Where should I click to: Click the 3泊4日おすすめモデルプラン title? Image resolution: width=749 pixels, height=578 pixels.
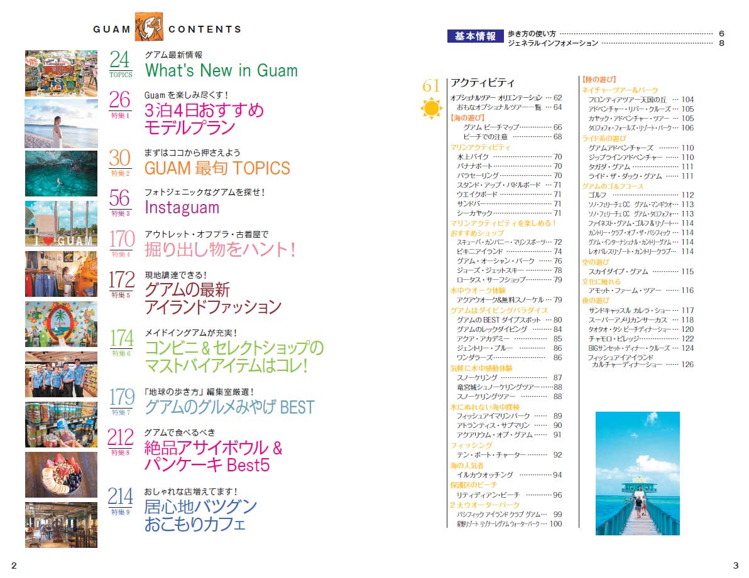point(204,119)
